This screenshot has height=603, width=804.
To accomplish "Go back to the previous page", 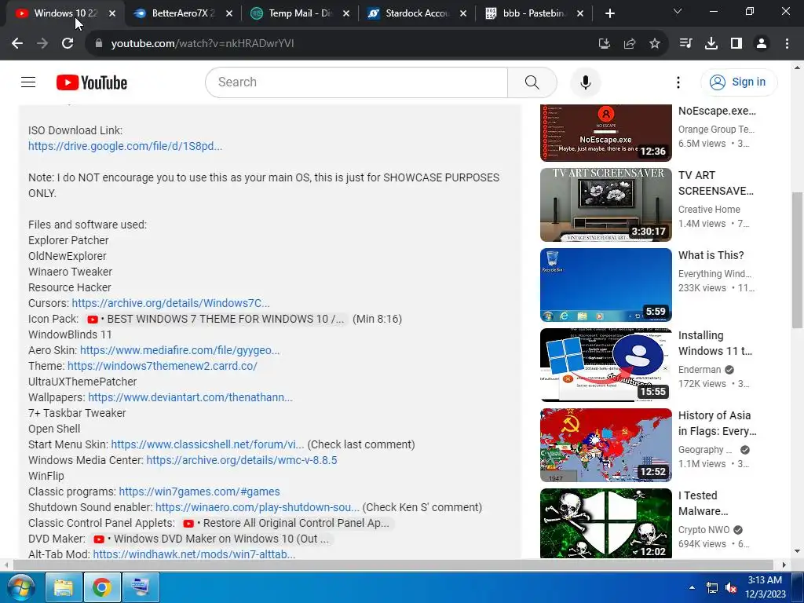I will tap(17, 44).
